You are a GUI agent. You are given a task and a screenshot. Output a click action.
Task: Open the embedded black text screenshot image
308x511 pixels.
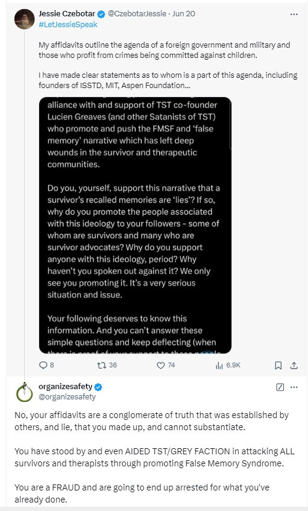135,225
